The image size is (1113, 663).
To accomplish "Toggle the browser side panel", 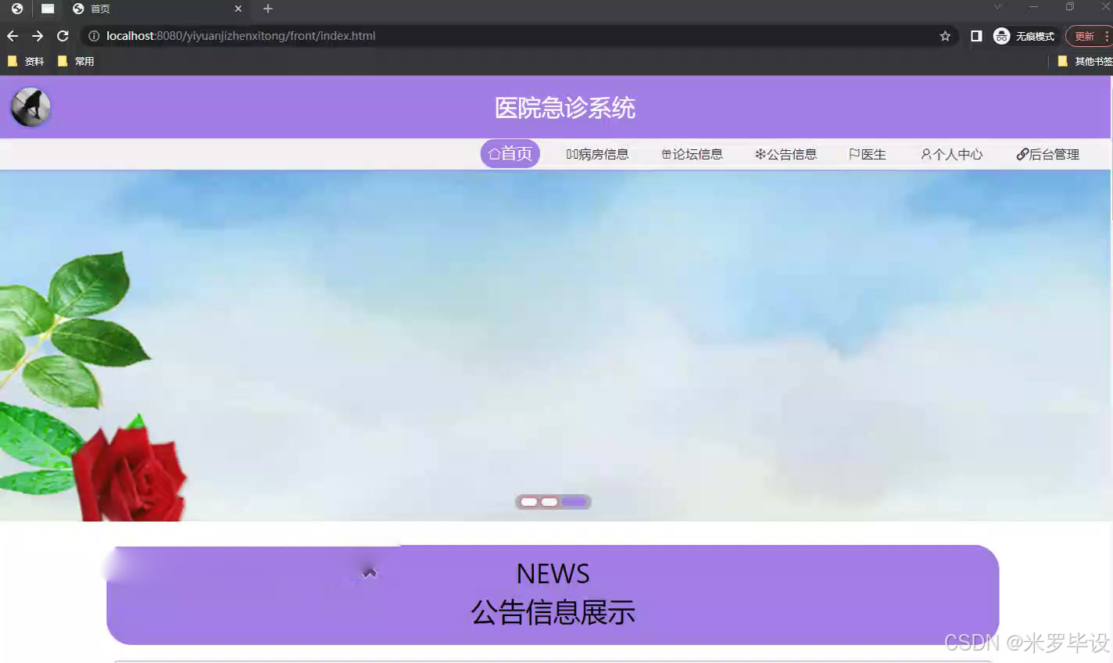I will 975,35.
